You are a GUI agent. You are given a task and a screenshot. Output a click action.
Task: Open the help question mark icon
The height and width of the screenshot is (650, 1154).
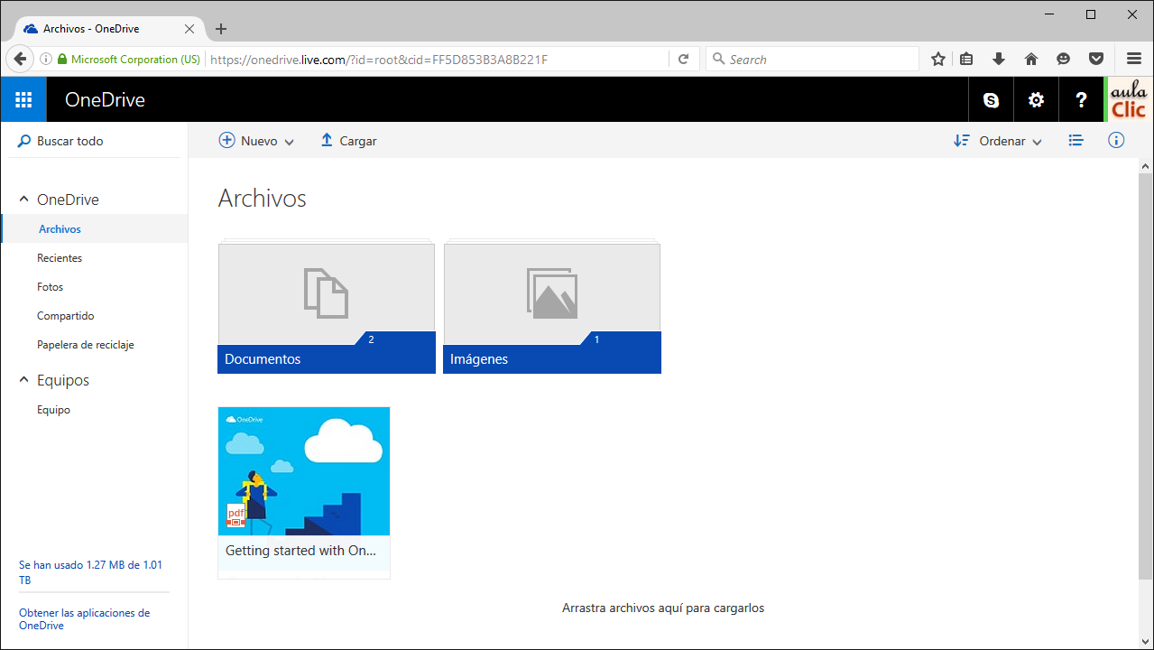(1081, 100)
